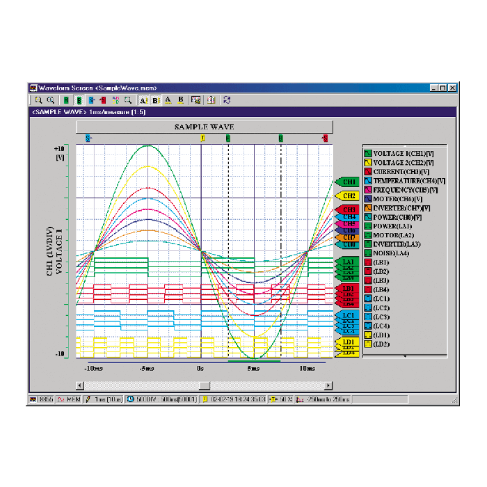Click the -250ms to 250ms status entry
487x487 pixels.
click(x=324, y=399)
